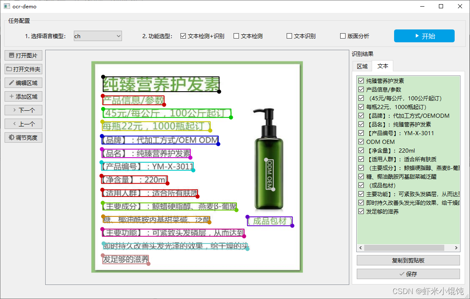Go to next image with 下一个
Image resolution: width=470 pixels, height=299 pixels.
(23, 110)
